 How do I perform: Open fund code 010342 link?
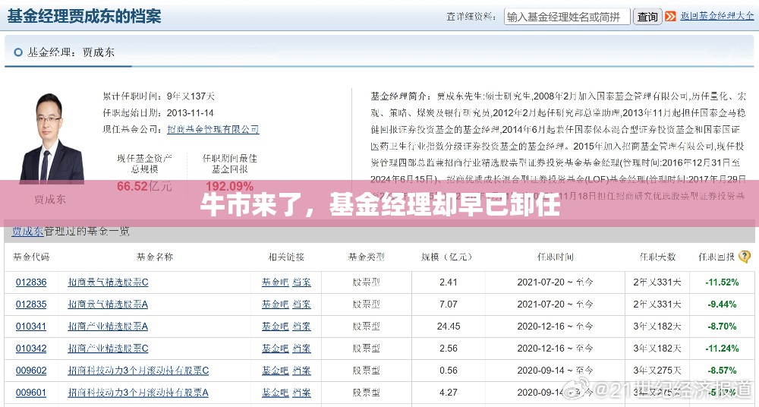pyautogui.click(x=31, y=349)
